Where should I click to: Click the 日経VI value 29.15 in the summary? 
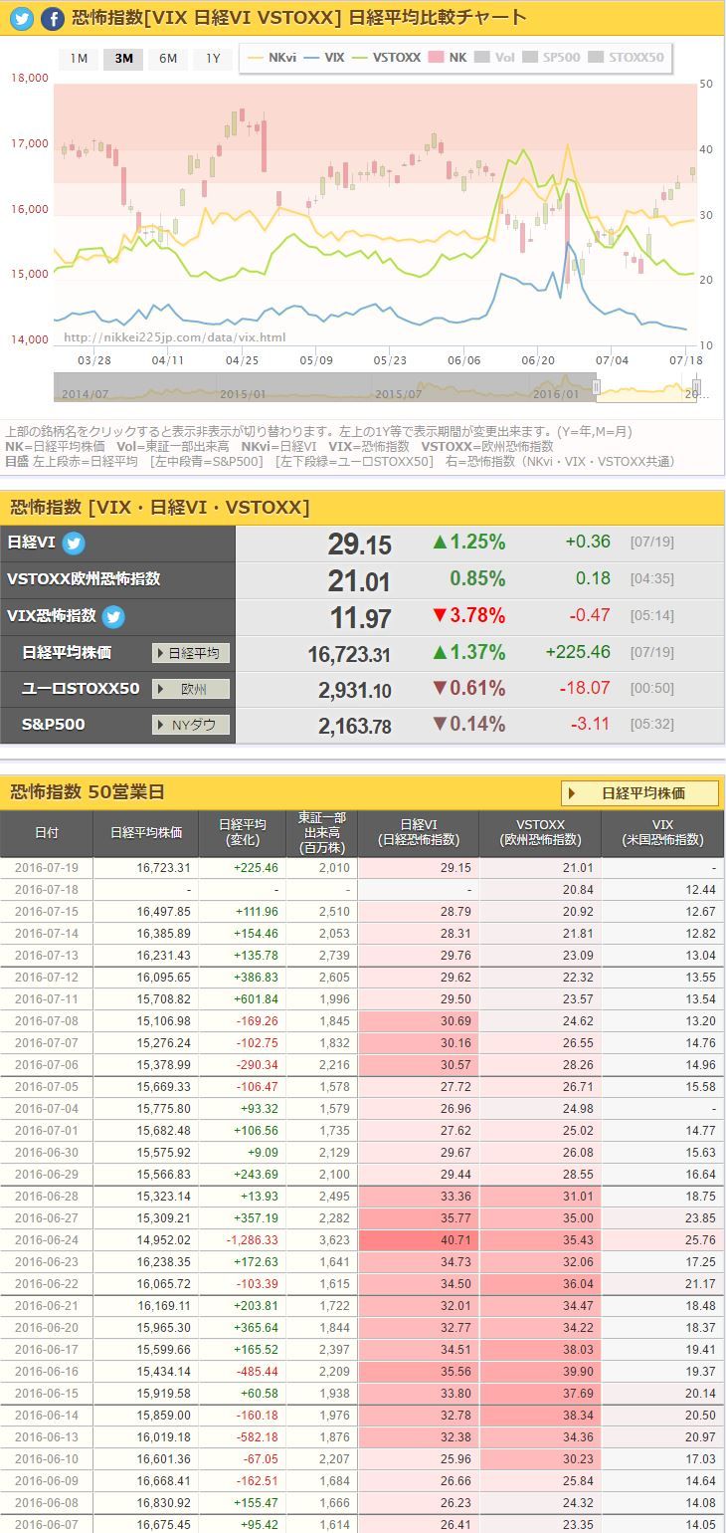click(x=359, y=545)
